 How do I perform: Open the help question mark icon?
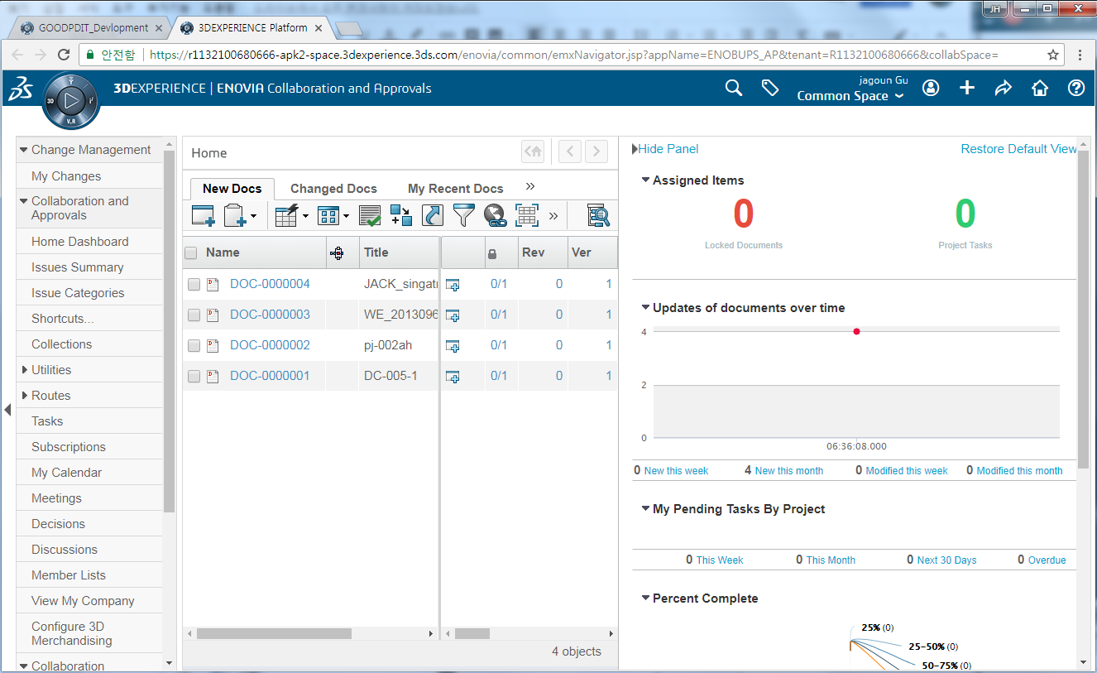(x=1076, y=88)
